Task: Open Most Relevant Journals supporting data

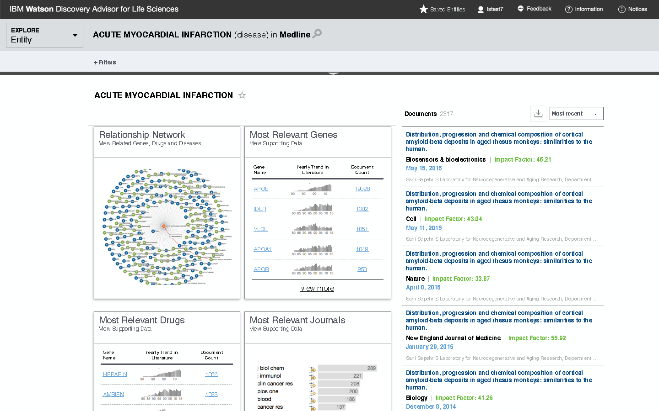Action: tap(275, 329)
